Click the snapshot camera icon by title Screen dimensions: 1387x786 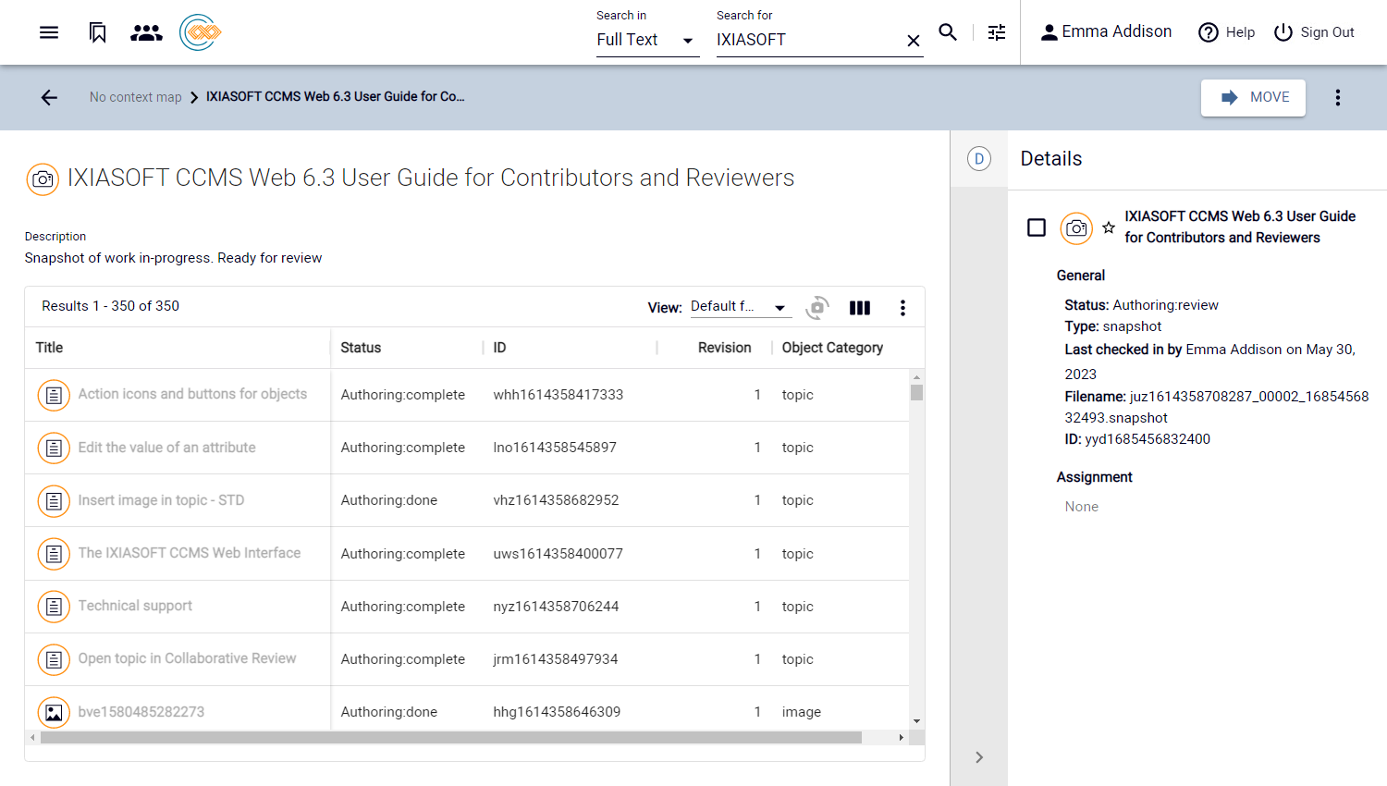pos(43,179)
